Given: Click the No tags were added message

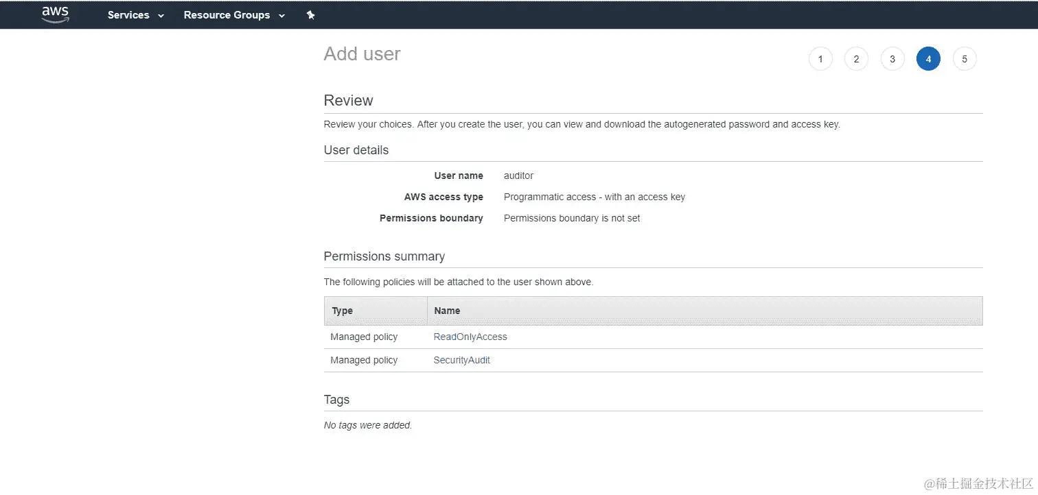Looking at the screenshot, I should coord(368,425).
